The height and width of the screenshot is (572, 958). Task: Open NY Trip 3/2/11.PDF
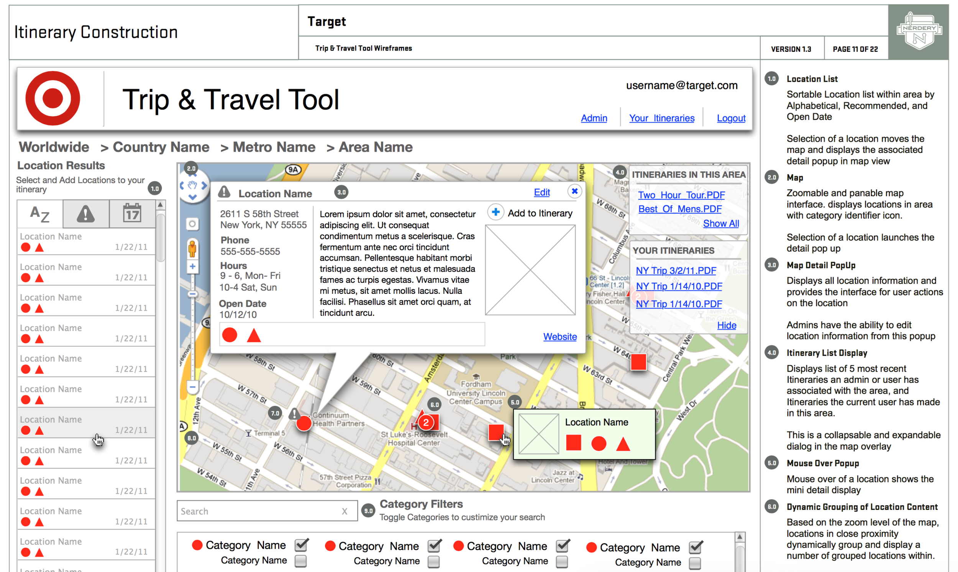[x=676, y=270]
